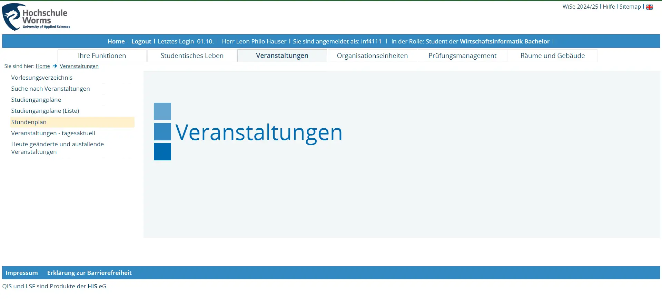Screen dimensions: 662x299
Task: Open the Prüfungsmanagement tab
Action: [462, 56]
